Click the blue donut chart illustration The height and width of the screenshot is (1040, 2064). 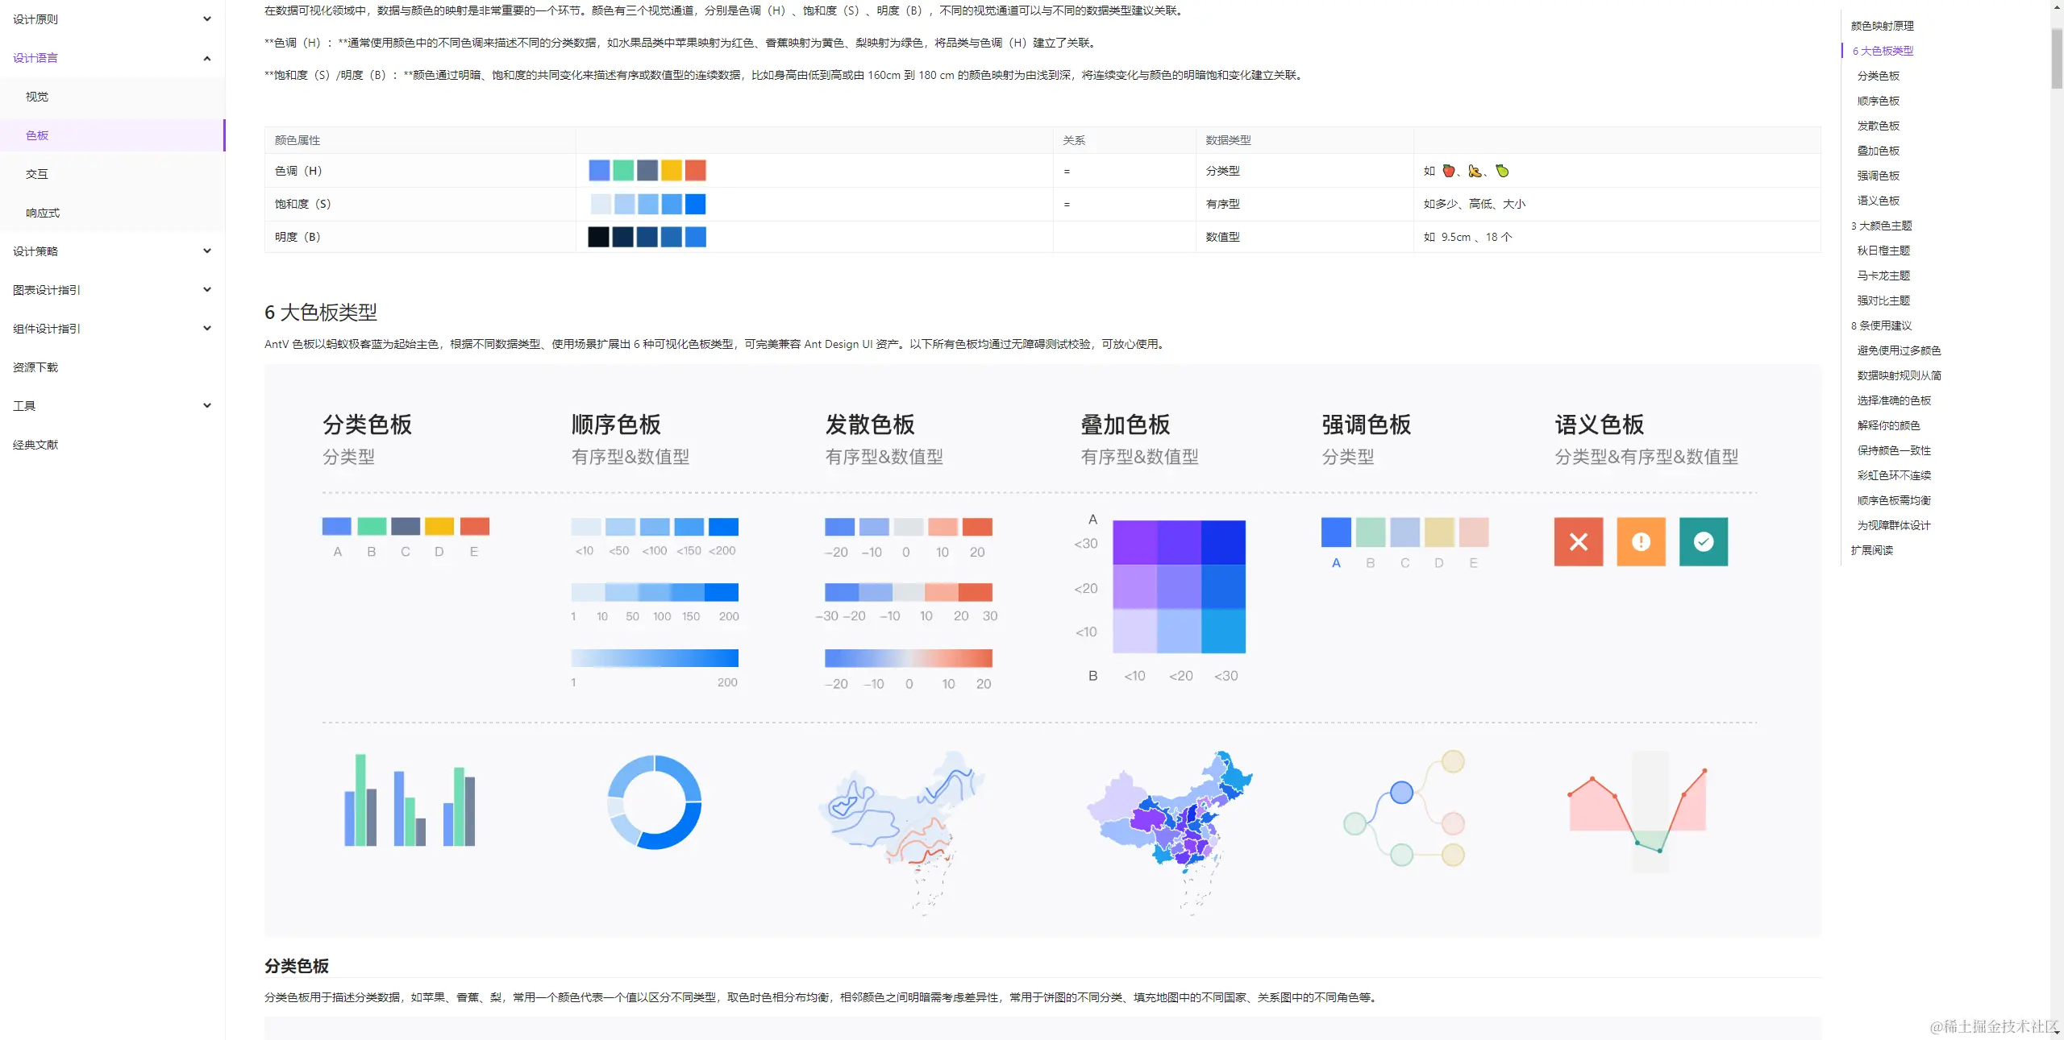point(654,802)
